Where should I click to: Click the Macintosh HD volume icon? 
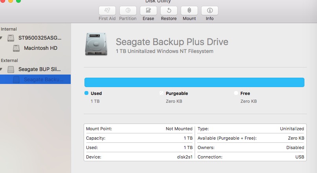click(16, 48)
